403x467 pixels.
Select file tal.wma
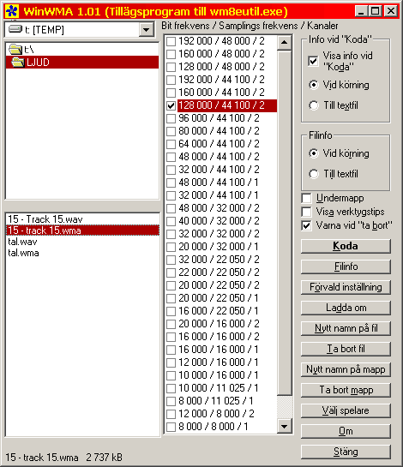click(x=82, y=253)
